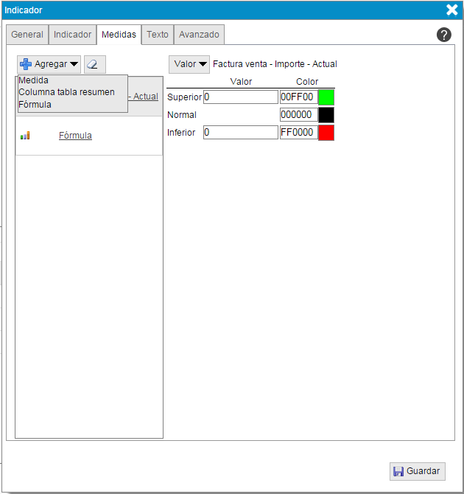Choose Columna tabla resumen option
464x494 pixels.
66,92
